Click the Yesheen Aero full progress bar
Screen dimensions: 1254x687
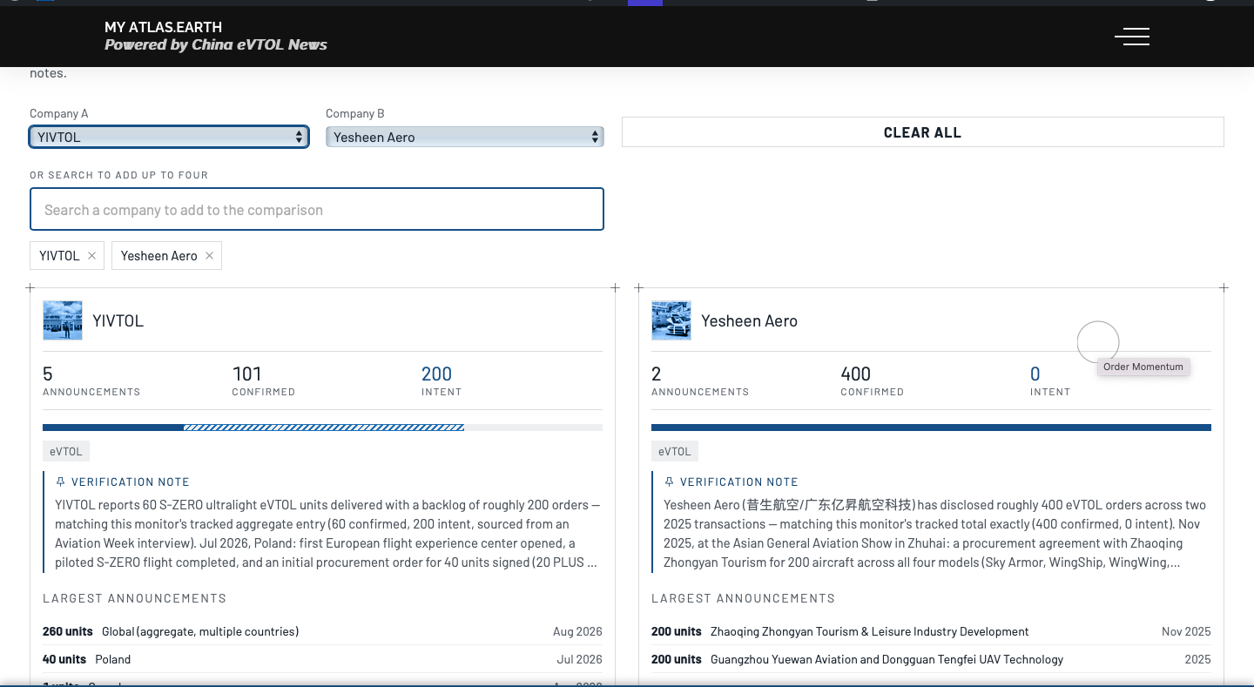tap(931, 428)
